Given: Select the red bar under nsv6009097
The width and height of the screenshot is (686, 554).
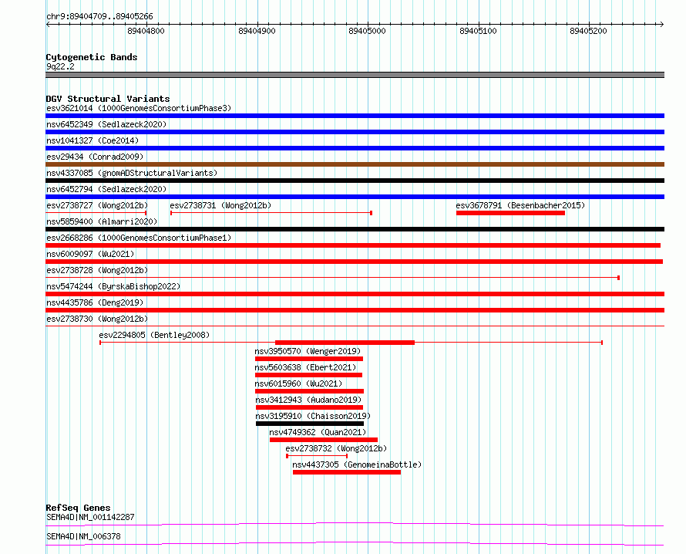Looking at the screenshot, I should [x=354, y=262].
